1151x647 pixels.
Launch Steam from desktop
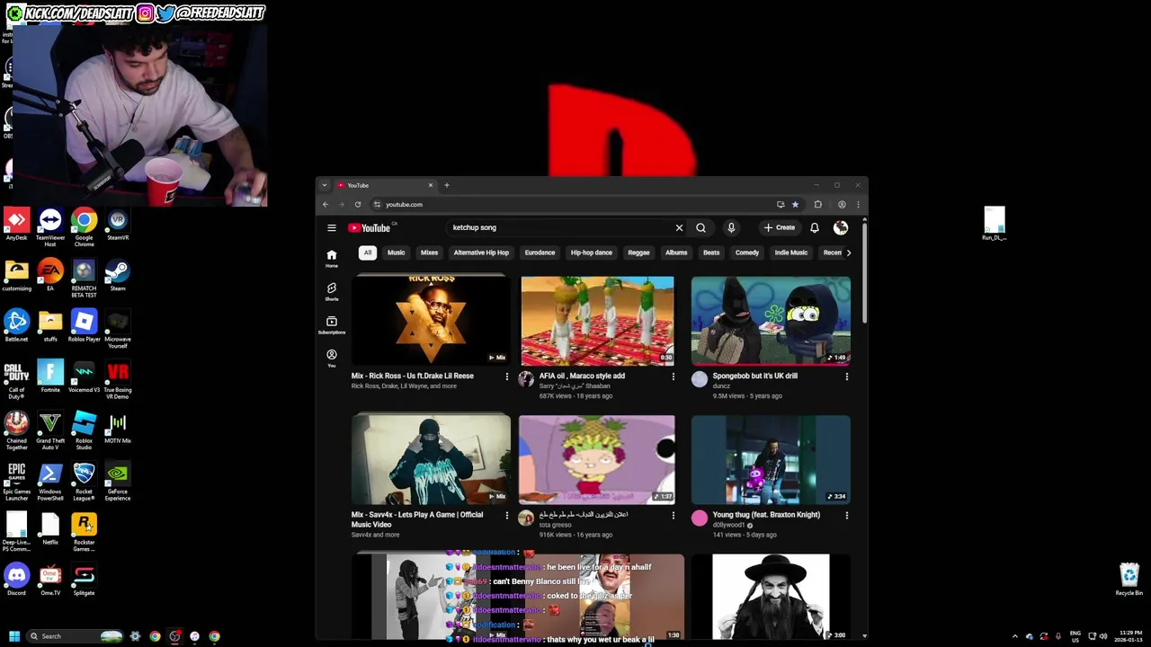coord(118,275)
